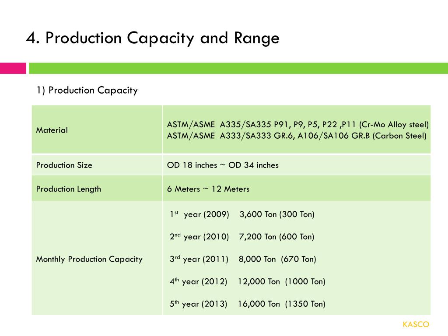This screenshot has width=448, height=336.
Task: Click the slide title "4. Production Capacity and Range"
Action: pos(153,38)
